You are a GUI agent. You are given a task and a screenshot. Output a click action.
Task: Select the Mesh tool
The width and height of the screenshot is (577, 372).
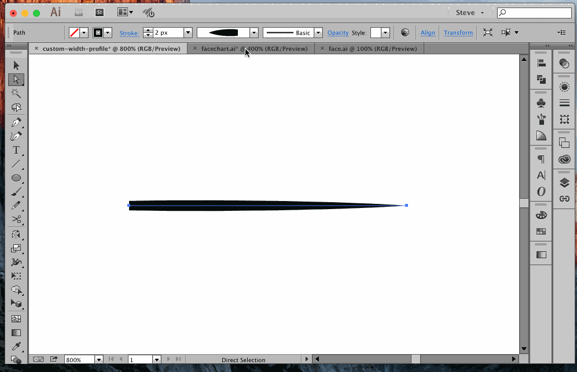pyautogui.click(x=16, y=319)
